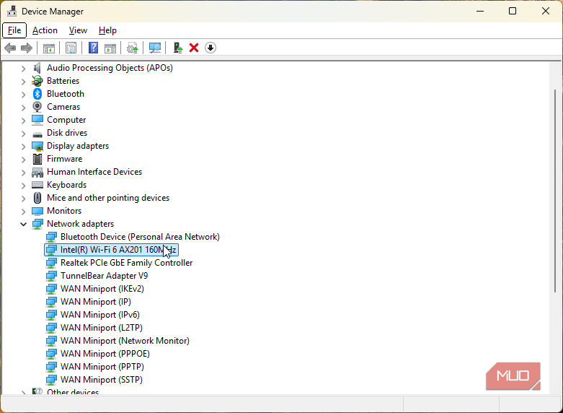Viewport: 563px width, 413px height.
Task: Expand the Cameras node chevron
Action: [x=23, y=107]
